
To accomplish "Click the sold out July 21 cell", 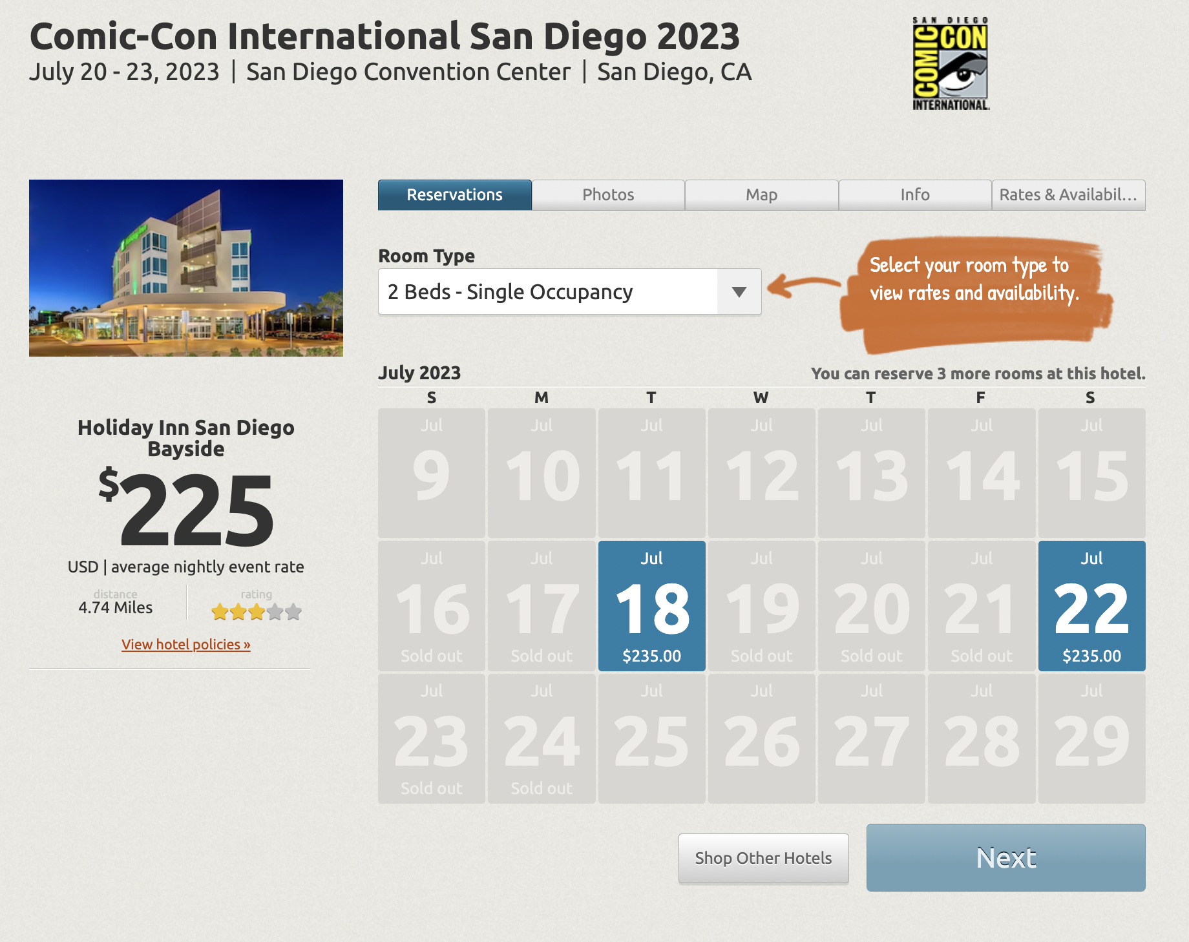I will pyautogui.click(x=982, y=606).
